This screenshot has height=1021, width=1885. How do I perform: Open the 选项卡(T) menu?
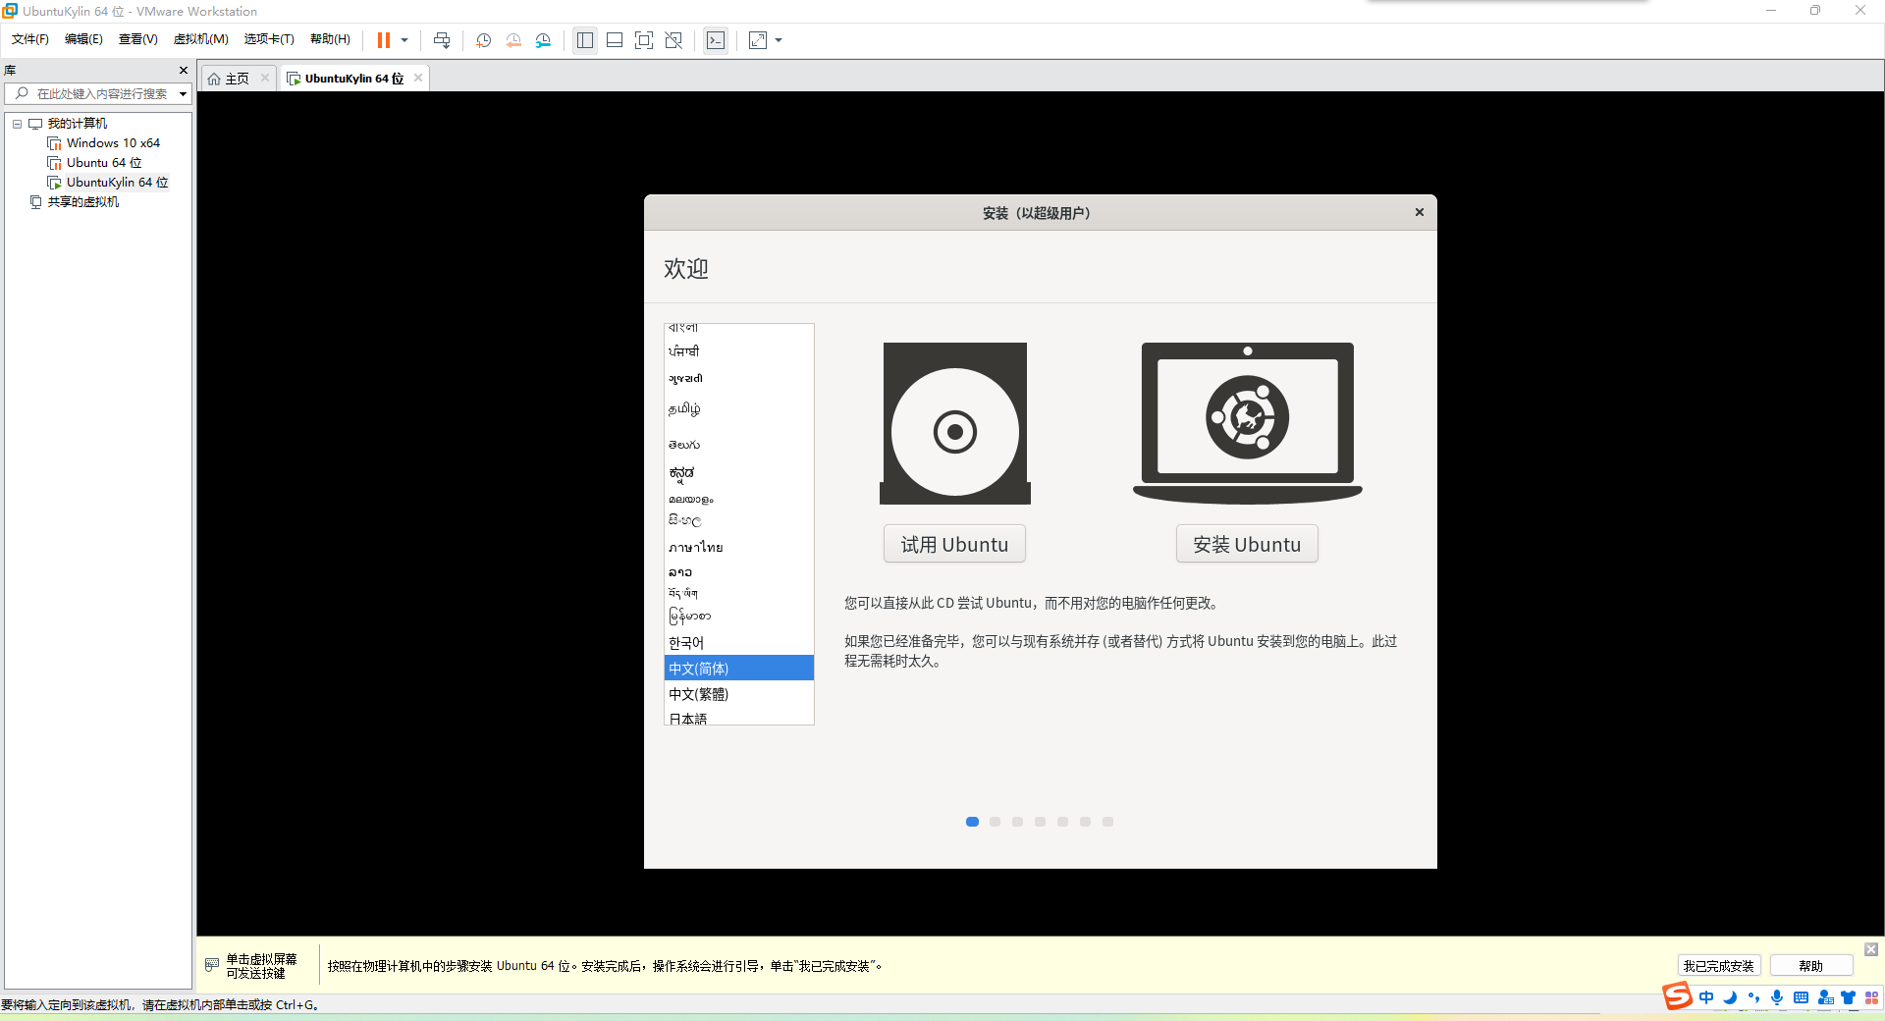pos(269,39)
